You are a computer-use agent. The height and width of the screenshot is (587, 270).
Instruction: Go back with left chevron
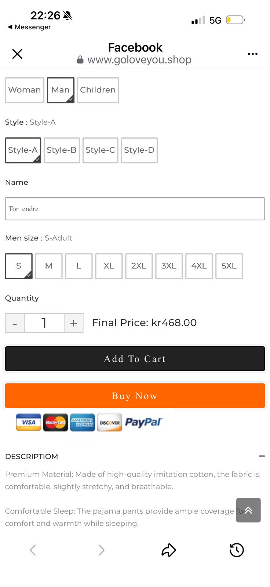tap(33, 550)
